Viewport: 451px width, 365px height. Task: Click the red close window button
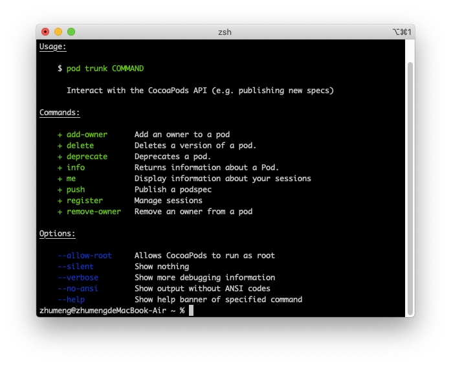(45, 32)
